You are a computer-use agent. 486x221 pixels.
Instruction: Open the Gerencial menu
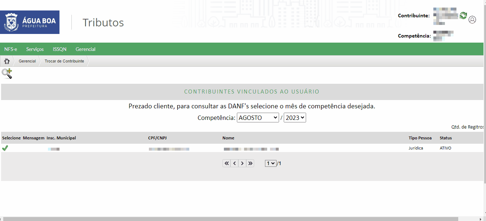(x=85, y=49)
